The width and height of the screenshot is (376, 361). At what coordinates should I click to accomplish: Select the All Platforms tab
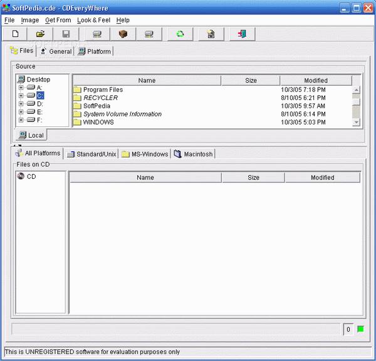coord(38,153)
